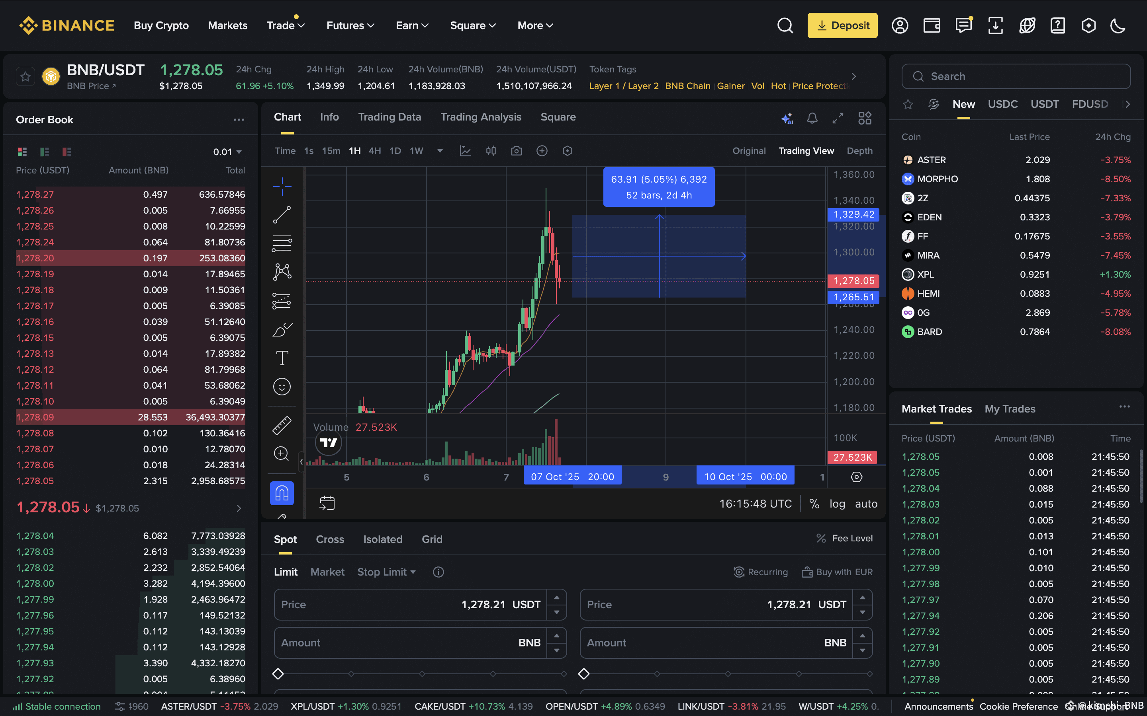Switch to Trading Analysis tab

[x=481, y=117]
